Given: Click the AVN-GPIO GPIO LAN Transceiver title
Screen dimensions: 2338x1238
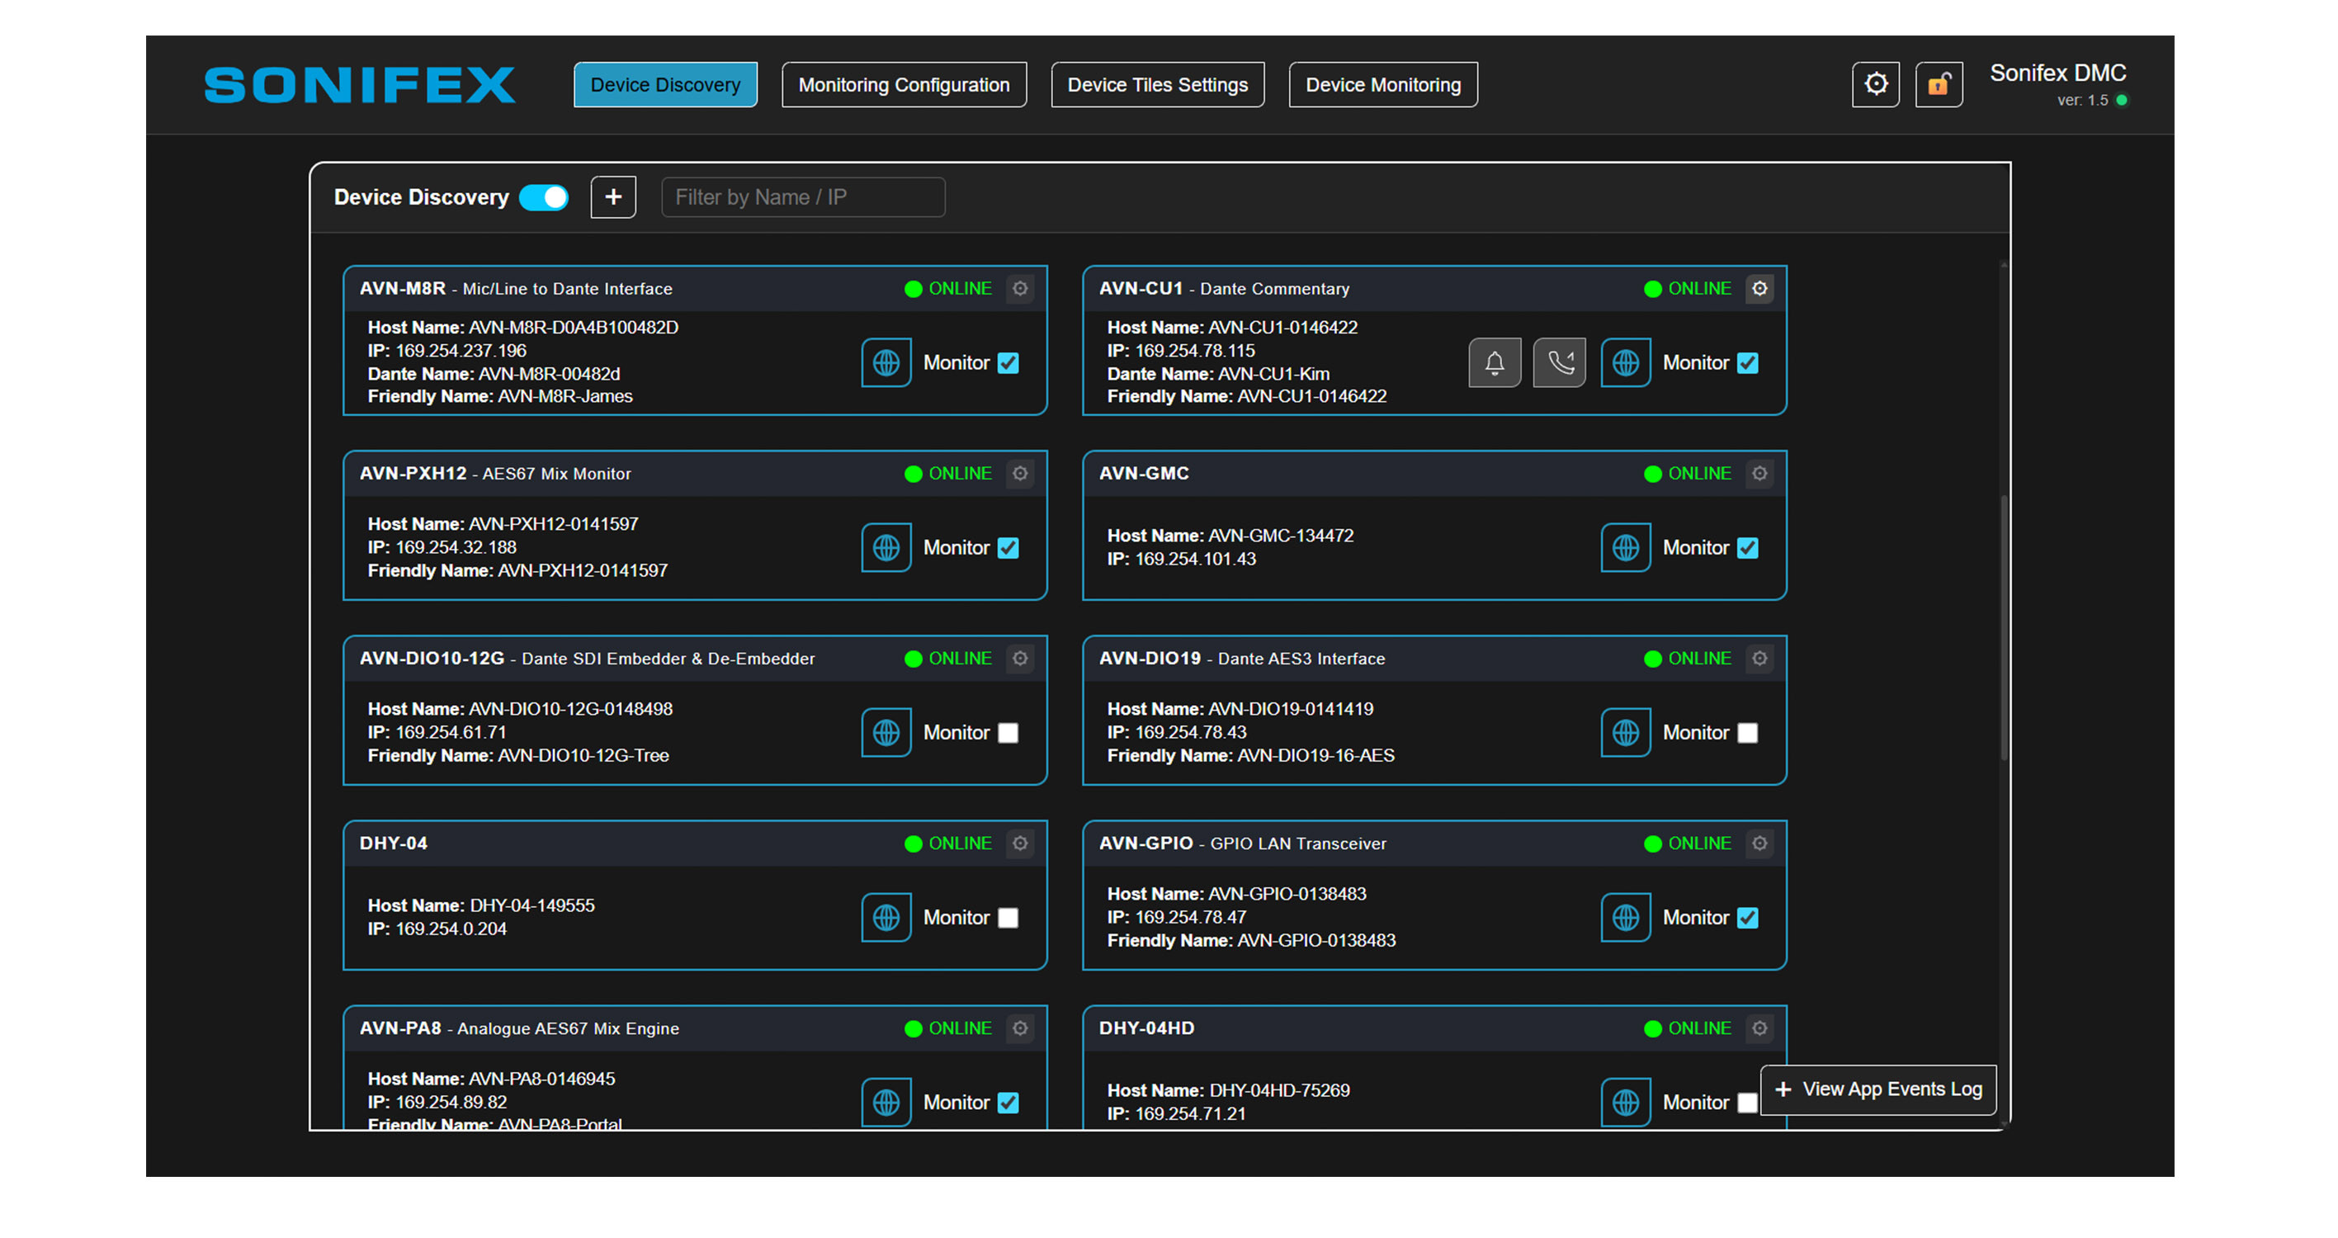Looking at the screenshot, I should coord(1243,844).
